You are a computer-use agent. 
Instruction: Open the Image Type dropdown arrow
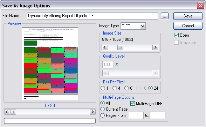pyautogui.click(x=143, y=26)
